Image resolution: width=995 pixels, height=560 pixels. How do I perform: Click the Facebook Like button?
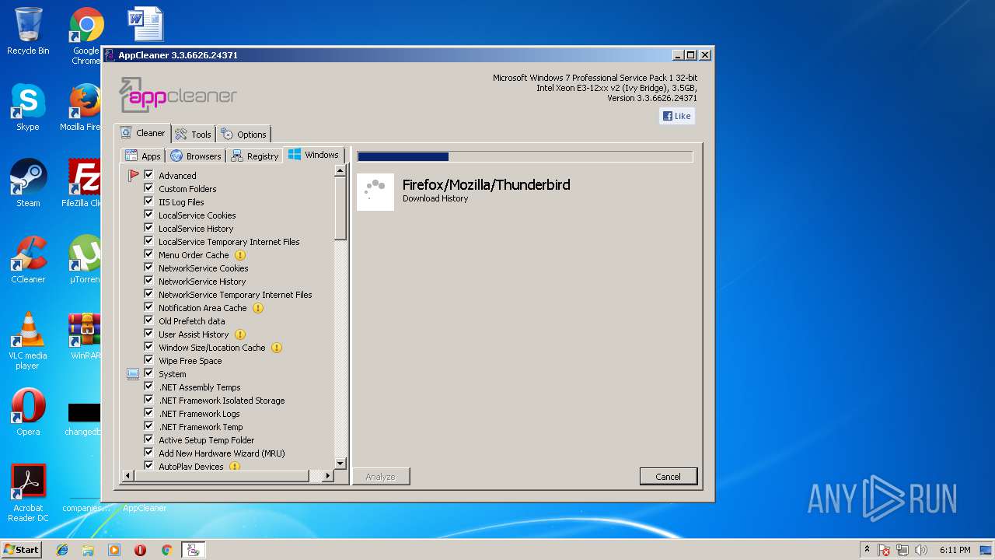coord(676,116)
